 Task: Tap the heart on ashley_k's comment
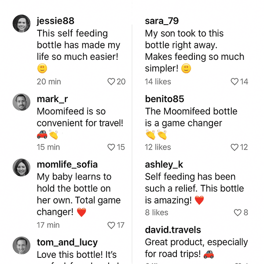238,213
